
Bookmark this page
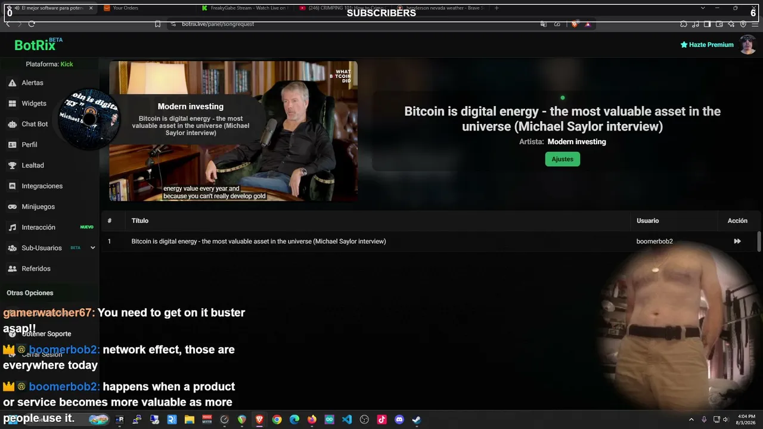click(x=157, y=24)
